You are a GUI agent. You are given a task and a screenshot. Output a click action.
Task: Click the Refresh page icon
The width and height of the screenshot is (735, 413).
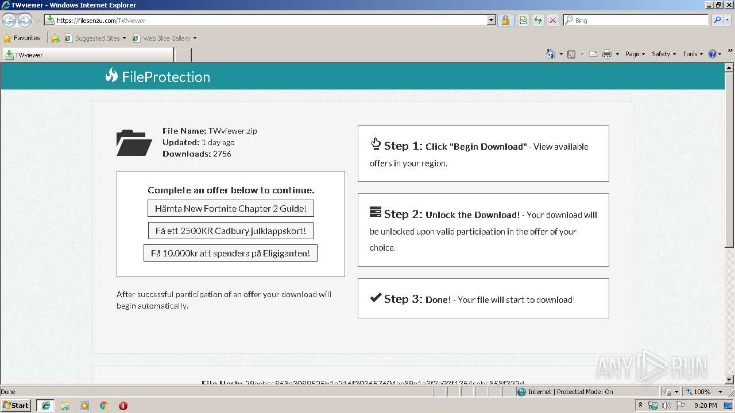point(538,20)
